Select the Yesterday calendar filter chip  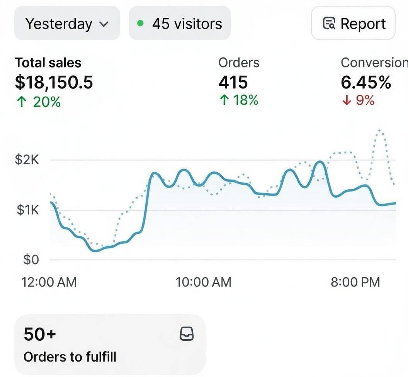(66, 23)
